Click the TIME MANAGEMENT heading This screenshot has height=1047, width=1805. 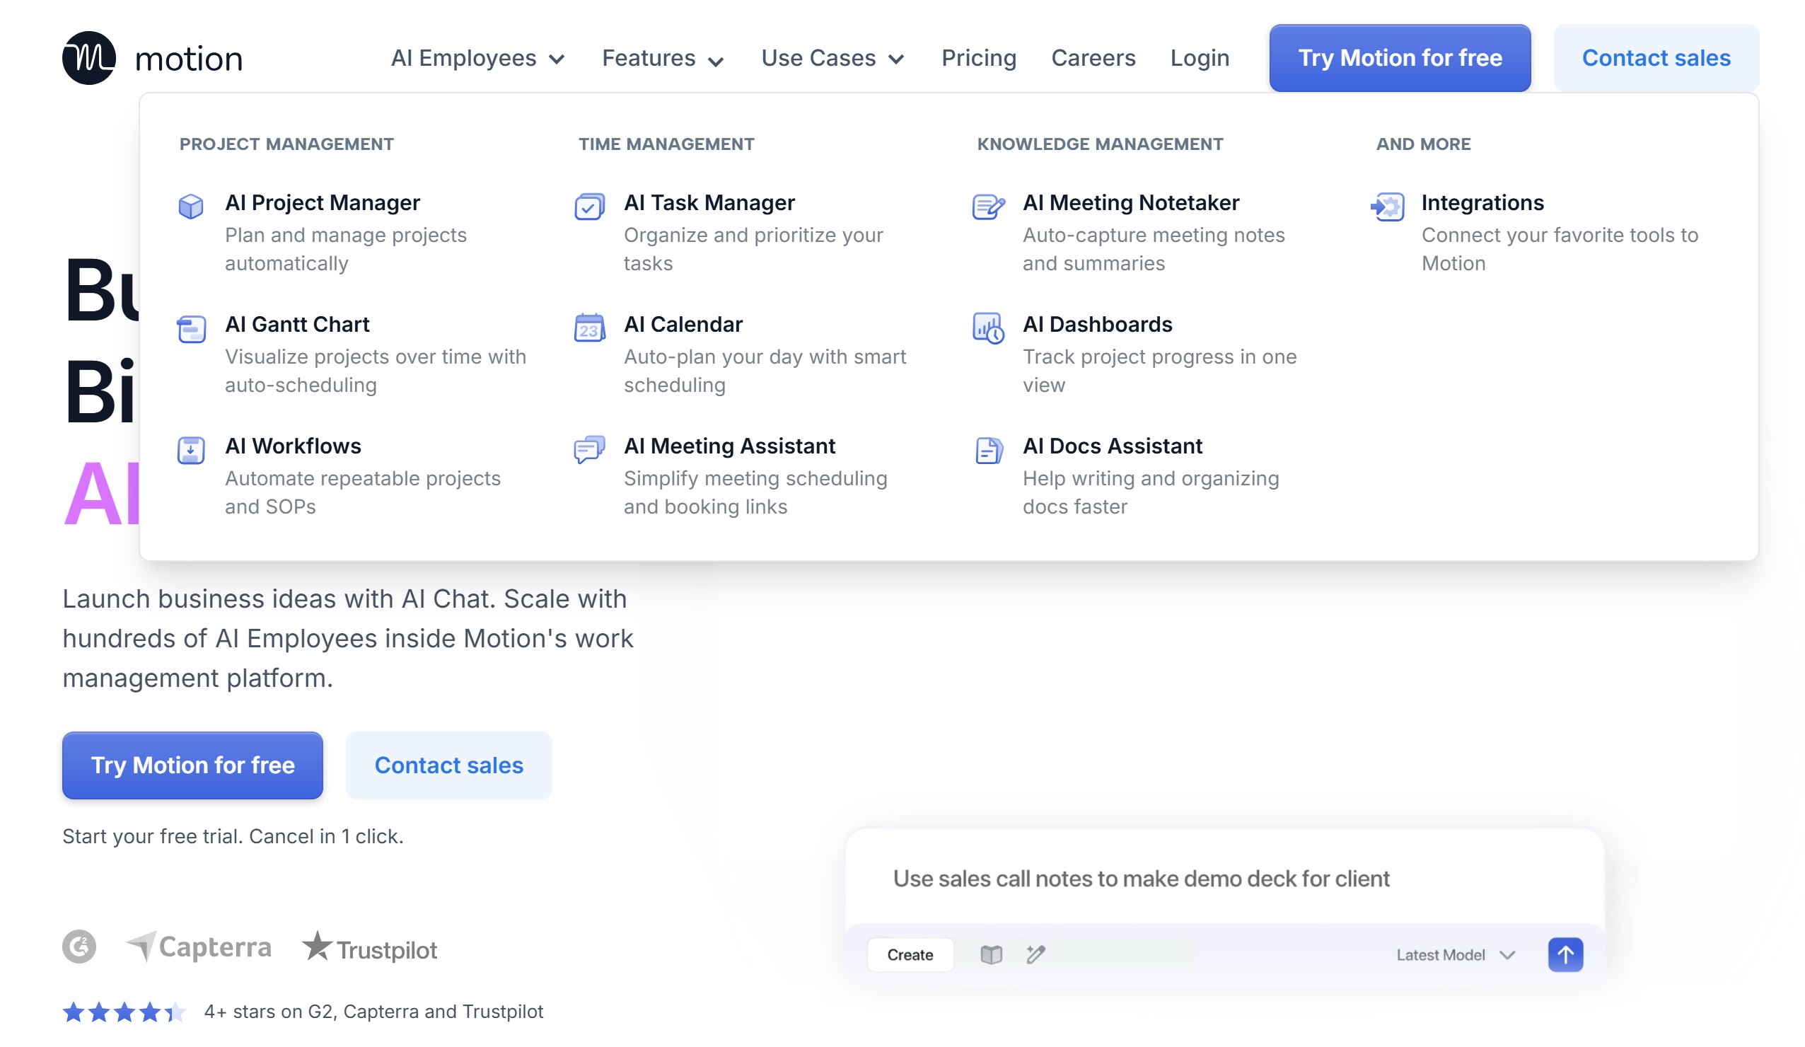(x=666, y=144)
